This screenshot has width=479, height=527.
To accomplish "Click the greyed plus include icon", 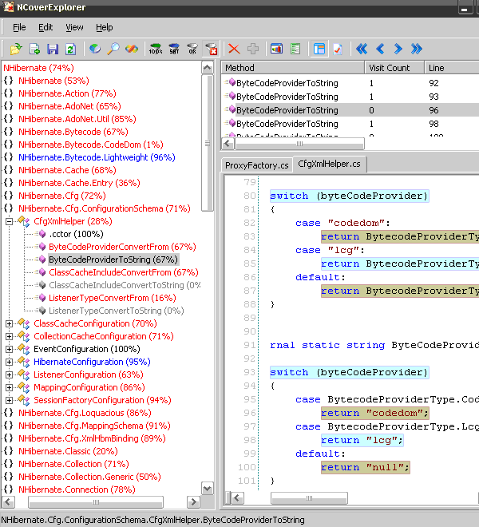I will pyautogui.click(x=253, y=49).
